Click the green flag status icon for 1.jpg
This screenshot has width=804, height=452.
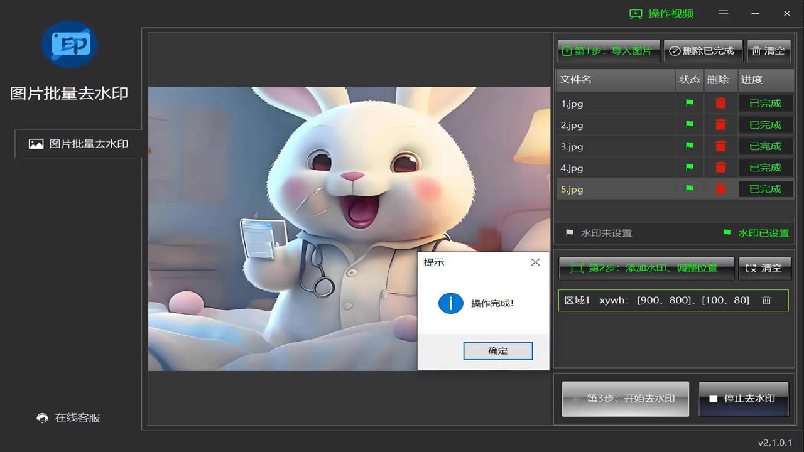(x=690, y=103)
